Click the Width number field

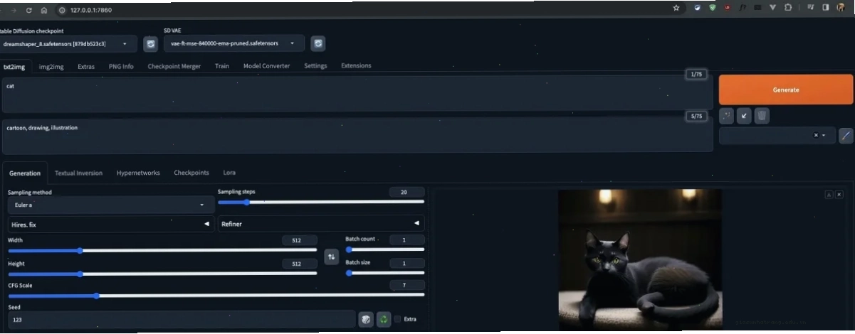pos(300,240)
